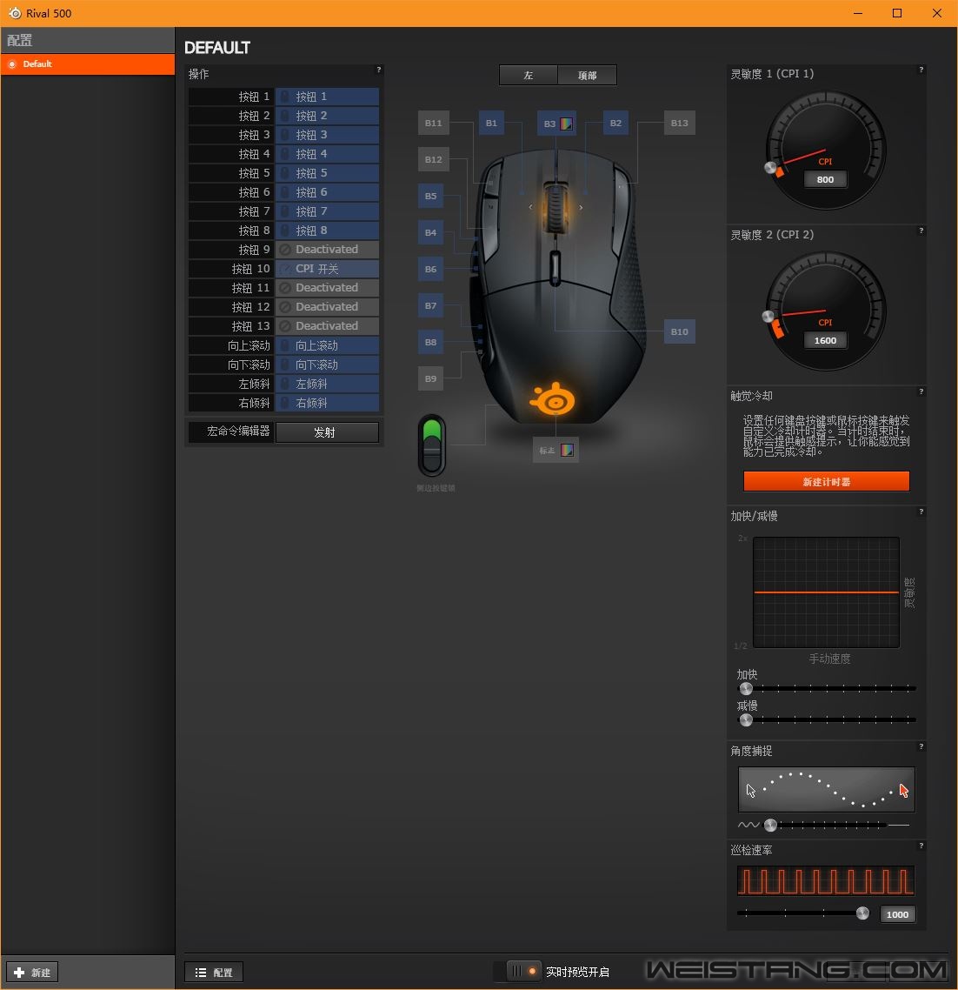Click the 巡检速率 waveform display

[826, 880]
